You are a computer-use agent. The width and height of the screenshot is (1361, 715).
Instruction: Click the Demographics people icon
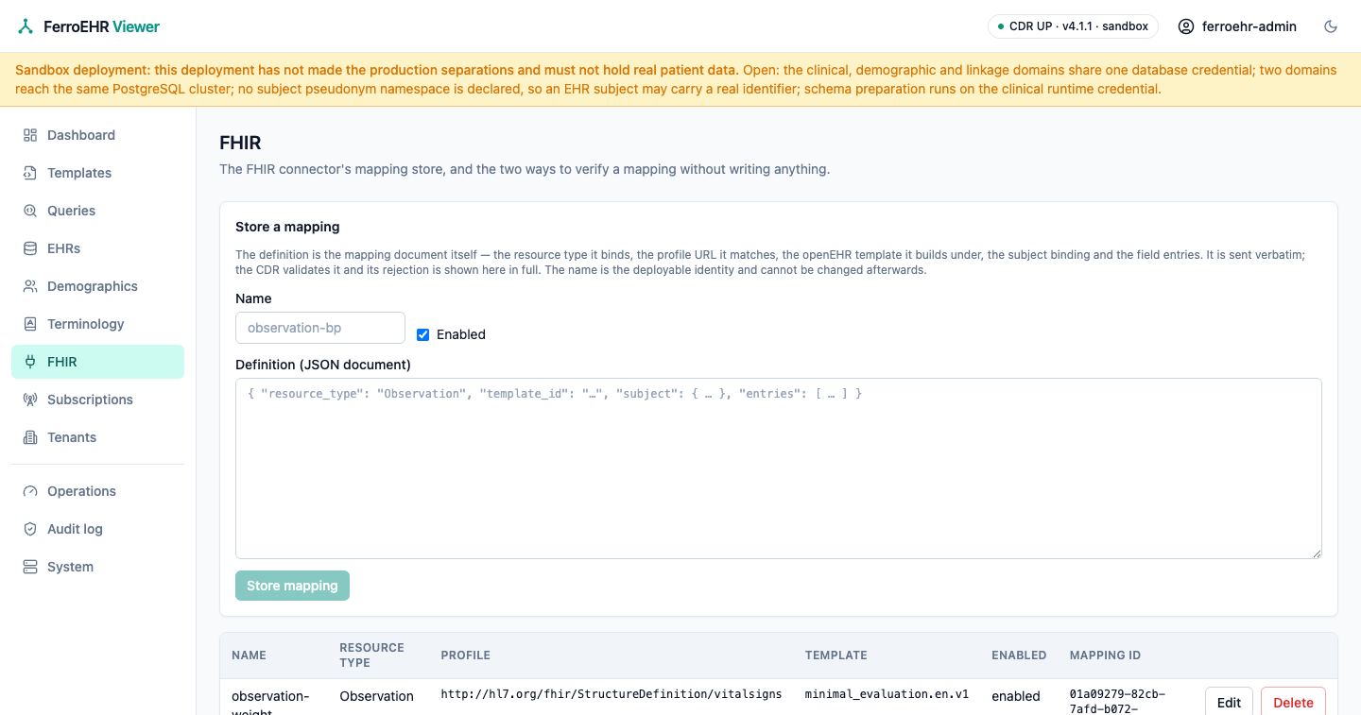(x=30, y=286)
